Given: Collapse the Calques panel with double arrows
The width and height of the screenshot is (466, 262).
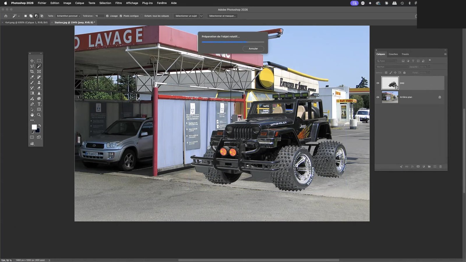Looking at the screenshot, I should (x=445, y=50).
